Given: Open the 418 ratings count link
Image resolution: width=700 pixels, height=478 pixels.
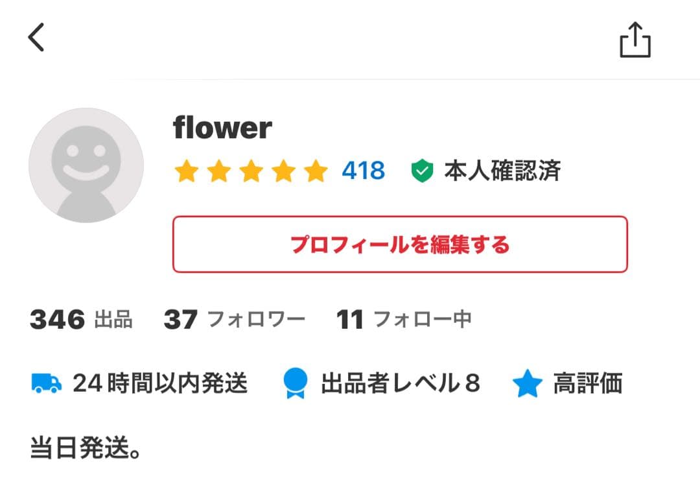Looking at the screenshot, I should coord(363,171).
